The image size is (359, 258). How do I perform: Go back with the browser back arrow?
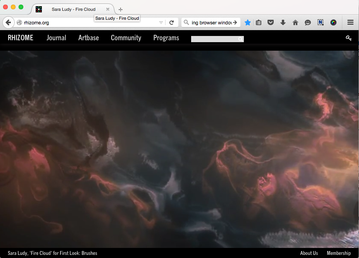9,22
